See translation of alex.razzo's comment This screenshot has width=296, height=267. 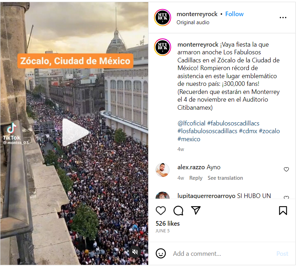[225, 178]
